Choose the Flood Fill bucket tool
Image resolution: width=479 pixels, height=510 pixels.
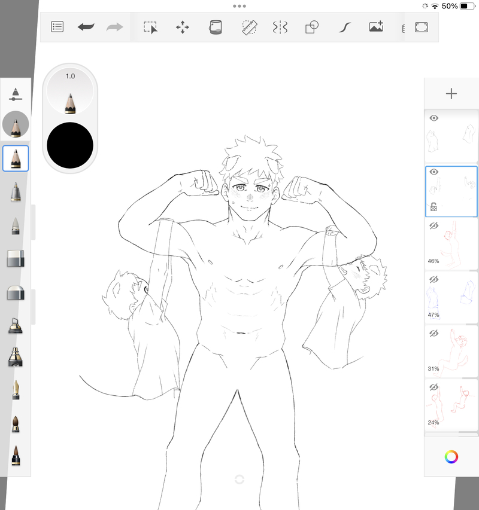[215, 28]
